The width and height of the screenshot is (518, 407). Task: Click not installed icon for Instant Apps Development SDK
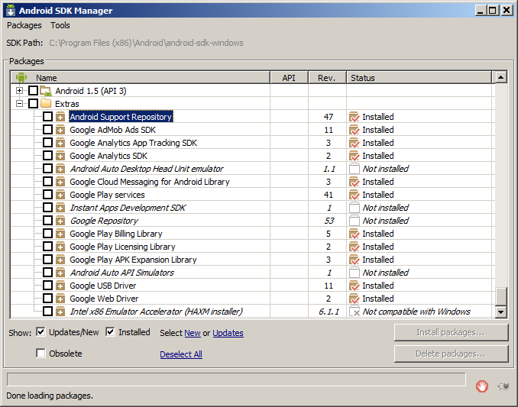coord(355,208)
